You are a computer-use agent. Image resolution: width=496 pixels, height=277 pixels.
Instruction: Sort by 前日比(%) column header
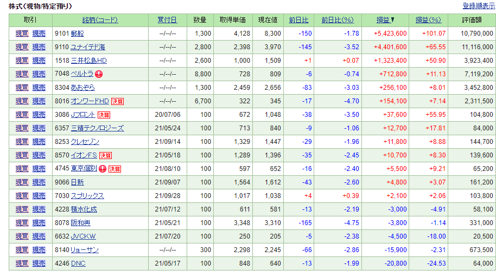coord(338,20)
